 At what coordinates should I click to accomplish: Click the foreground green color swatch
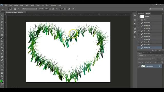pyautogui.click(x=1, y=81)
